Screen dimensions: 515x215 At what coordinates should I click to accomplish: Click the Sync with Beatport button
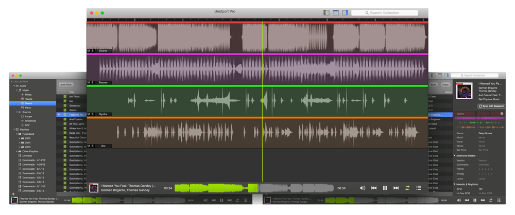[x=491, y=106]
